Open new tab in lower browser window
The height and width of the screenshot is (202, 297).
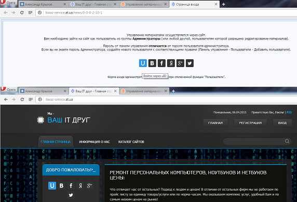[173, 91]
